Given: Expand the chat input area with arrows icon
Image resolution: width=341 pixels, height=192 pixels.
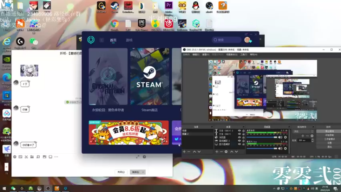Looking at the screenshot, I should tap(138, 157).
